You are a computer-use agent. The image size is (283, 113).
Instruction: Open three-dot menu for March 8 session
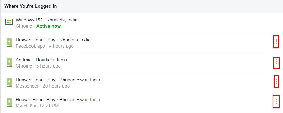276,102
